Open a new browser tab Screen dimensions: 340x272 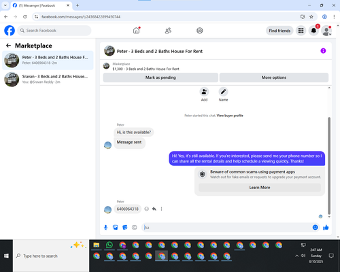point(78,5)
